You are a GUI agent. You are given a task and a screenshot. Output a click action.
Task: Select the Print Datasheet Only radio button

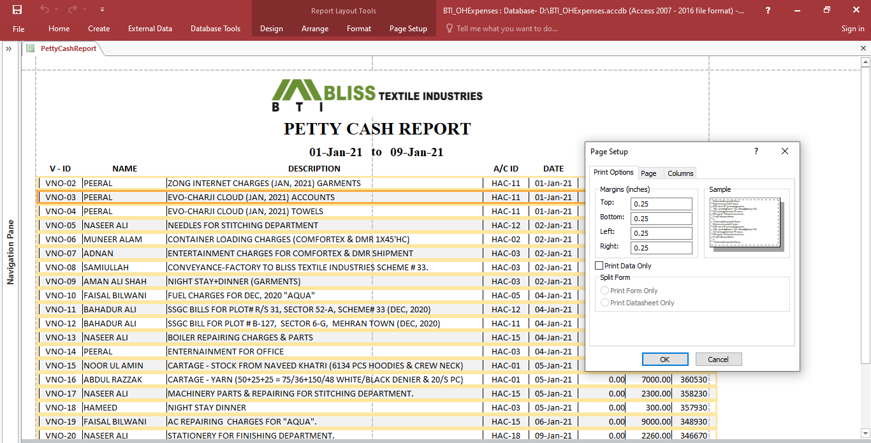tap(604, 303)
